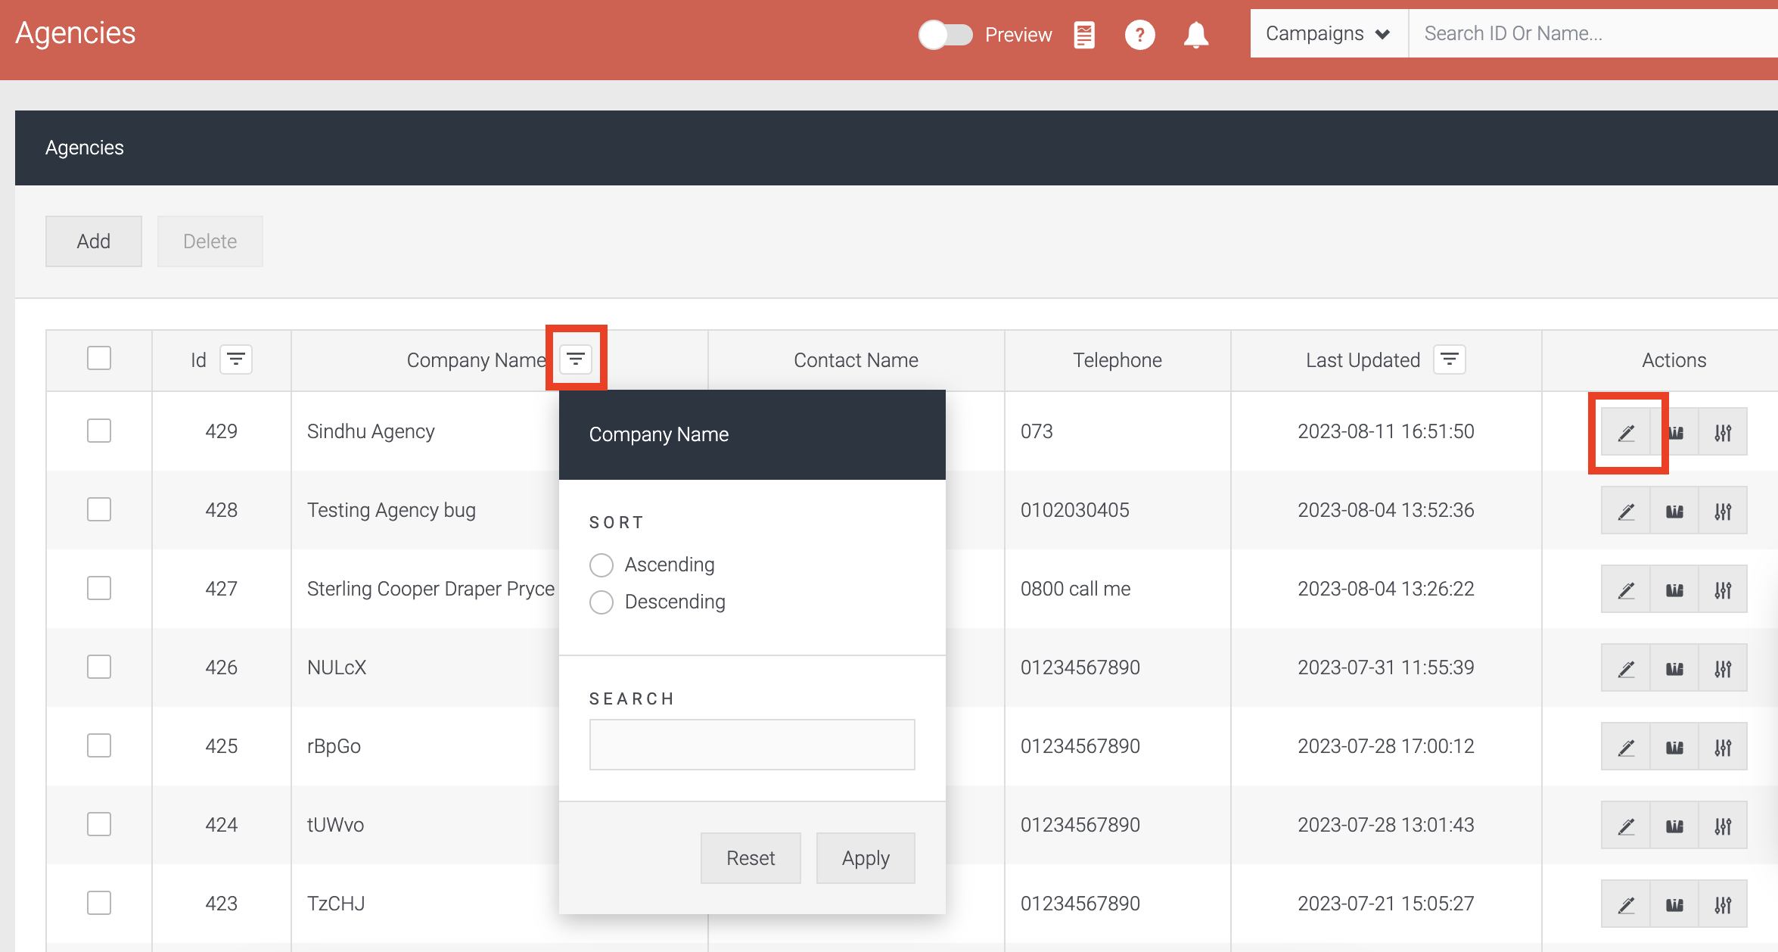1778x952 pixels.
Task: Click the telephone value 073
Action: pos(1037,431)
